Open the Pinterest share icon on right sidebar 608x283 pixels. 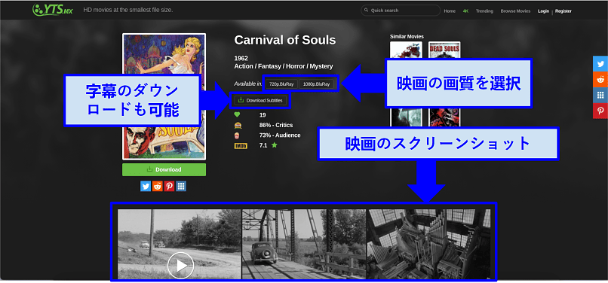(x=600, y=111)
